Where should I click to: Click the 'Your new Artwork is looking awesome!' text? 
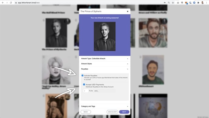[x=104, y=18]
